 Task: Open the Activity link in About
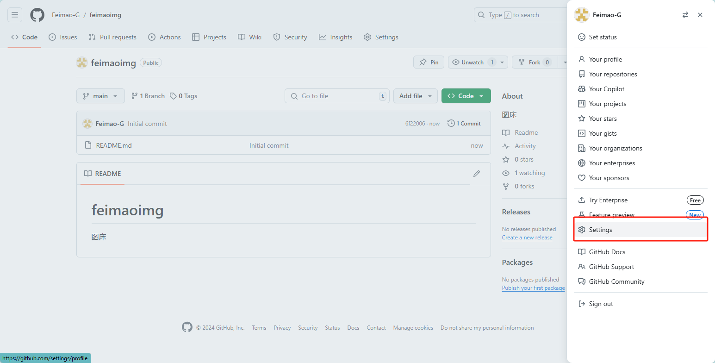pyautogui.click(x=519, y=146)
